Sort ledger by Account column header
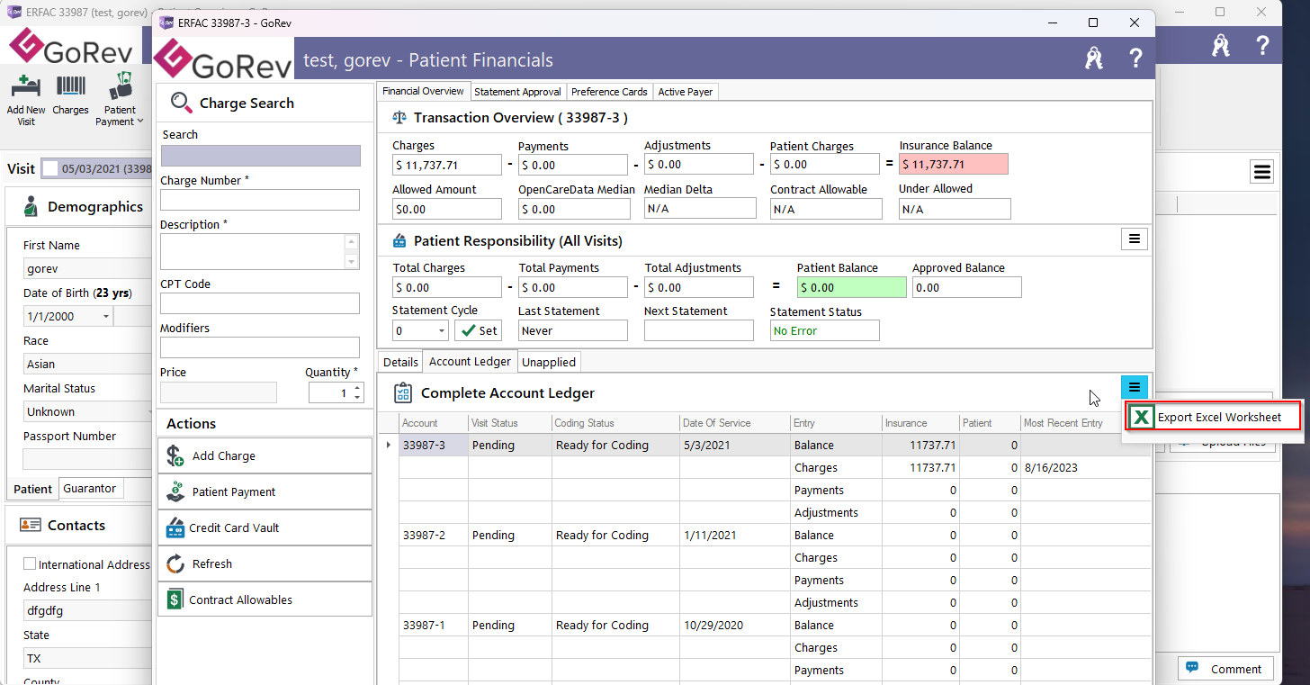 pyautogui.click(x=434, y=423)
